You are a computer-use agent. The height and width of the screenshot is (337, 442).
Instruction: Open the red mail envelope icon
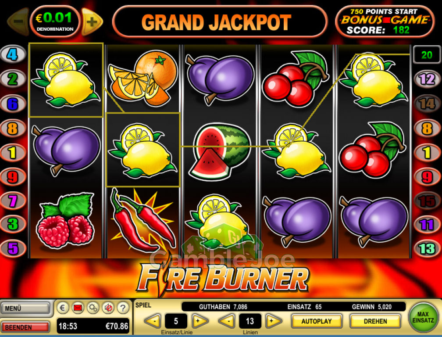pos(78,308)
